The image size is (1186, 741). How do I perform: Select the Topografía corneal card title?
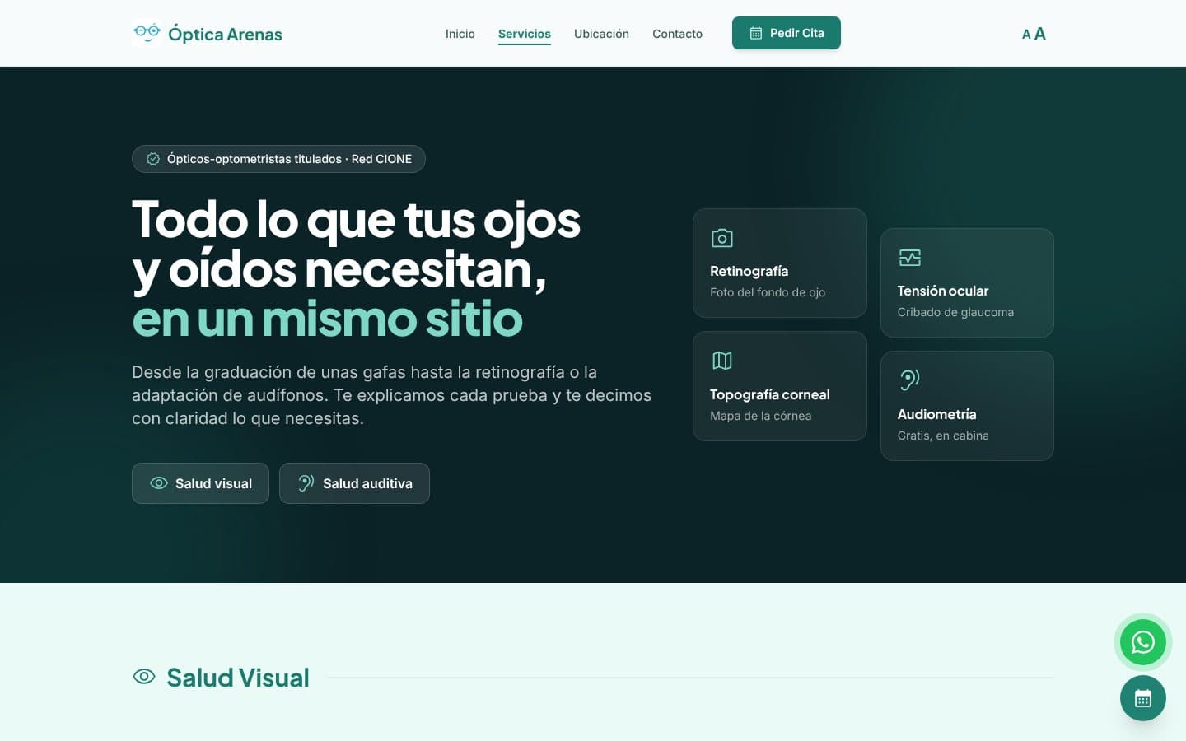tap(769, 394)
